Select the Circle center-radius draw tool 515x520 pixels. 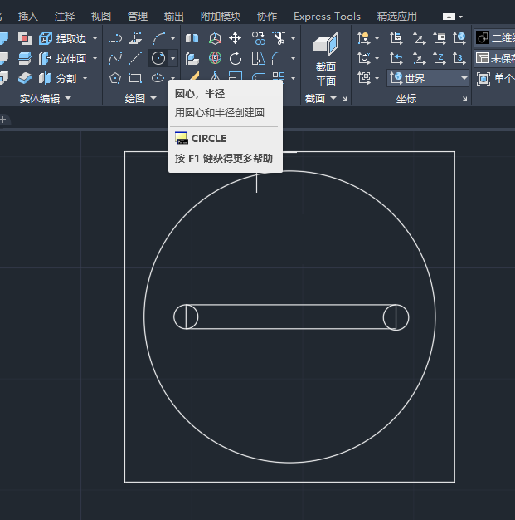coord(158,59)
